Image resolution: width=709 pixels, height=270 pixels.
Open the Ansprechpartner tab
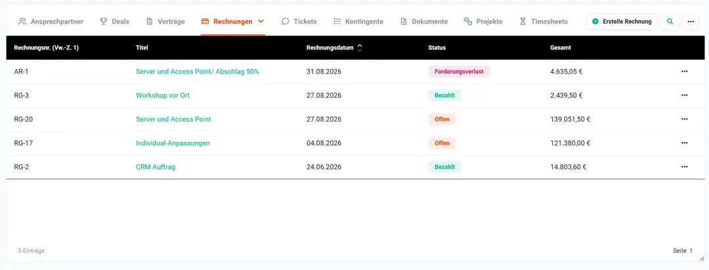click(51, 21)
